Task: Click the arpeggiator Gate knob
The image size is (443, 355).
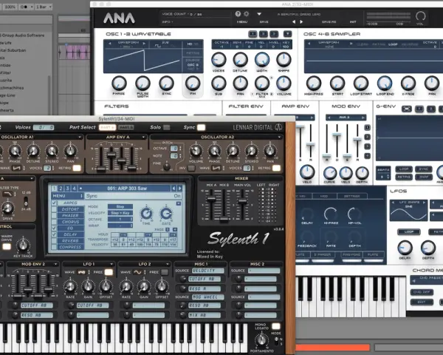Action: point(166,214)
